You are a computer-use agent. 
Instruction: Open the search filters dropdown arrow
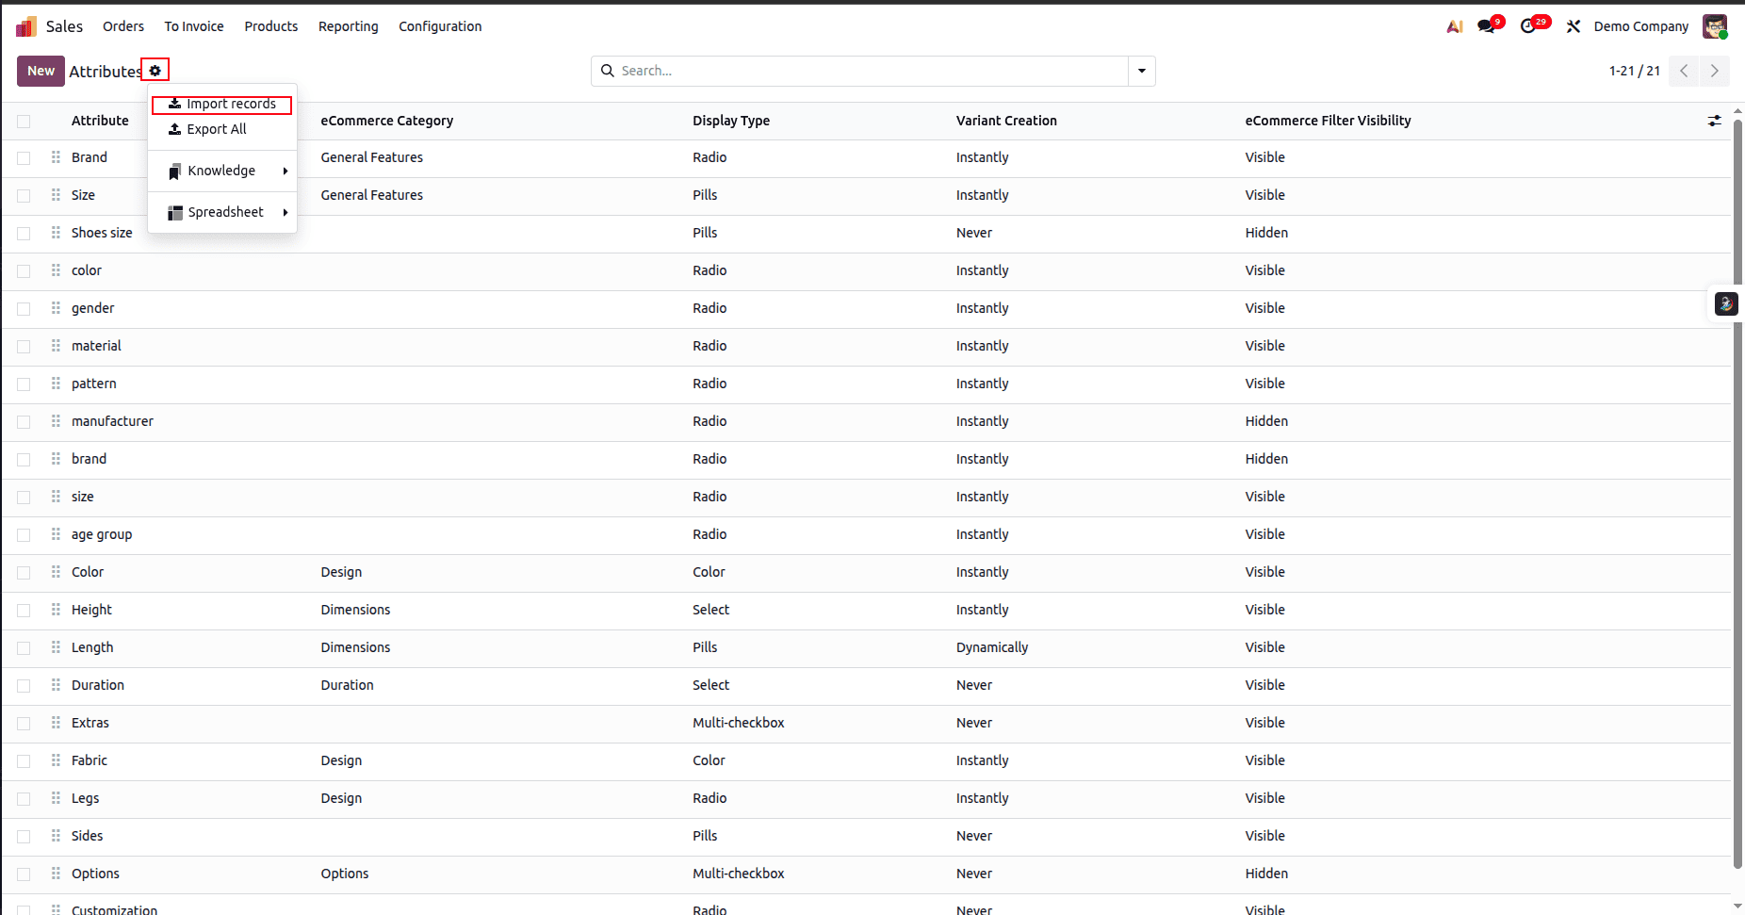(1141, 71)
